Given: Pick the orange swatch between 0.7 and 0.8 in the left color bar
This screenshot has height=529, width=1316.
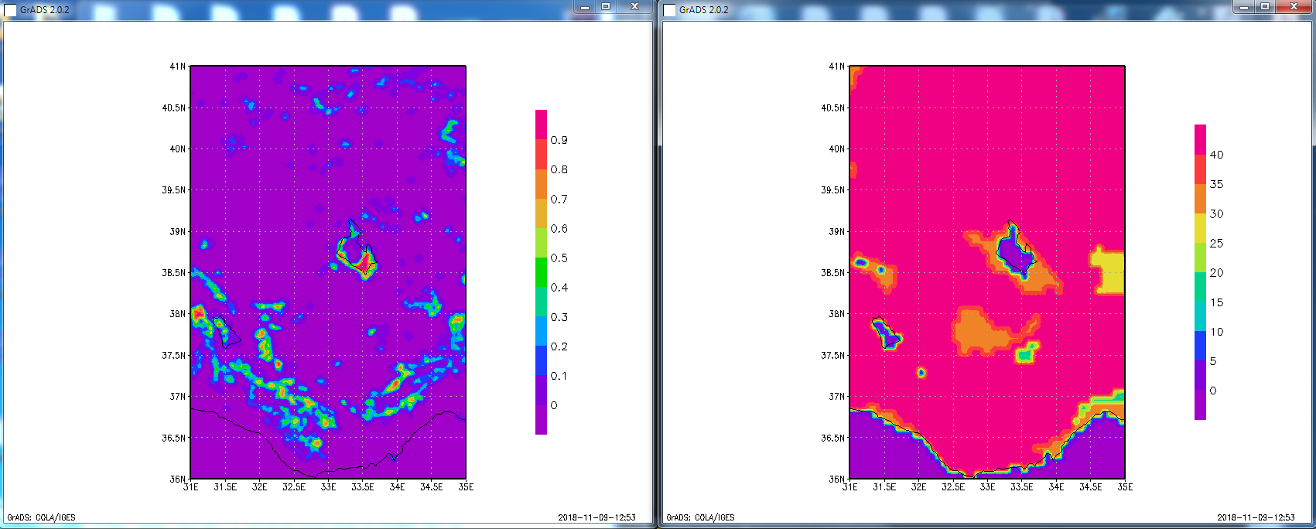Looking at the screenshot, I should click(541, 184).
